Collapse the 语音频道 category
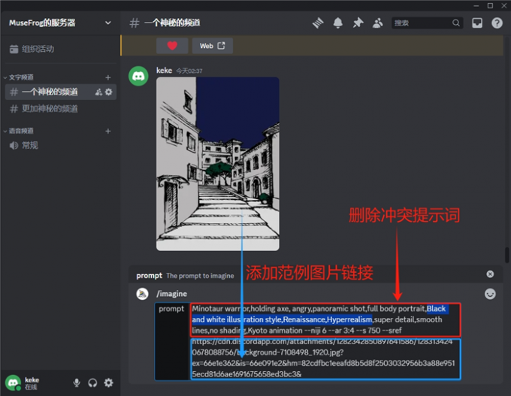The image size is (511, 396). point(19,131)
